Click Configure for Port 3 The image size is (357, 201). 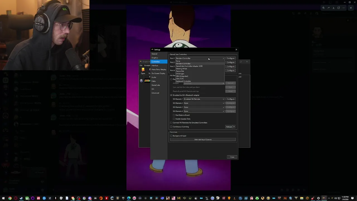[x=230, y=66]
